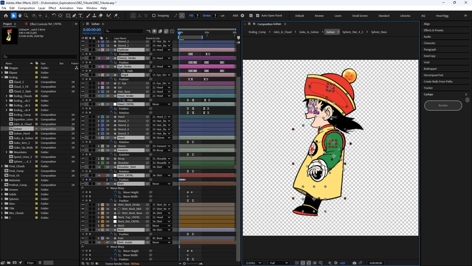The image size is (472, 266).
Task: Click the reset exposure icon in viewer
Action: [336, 263]
